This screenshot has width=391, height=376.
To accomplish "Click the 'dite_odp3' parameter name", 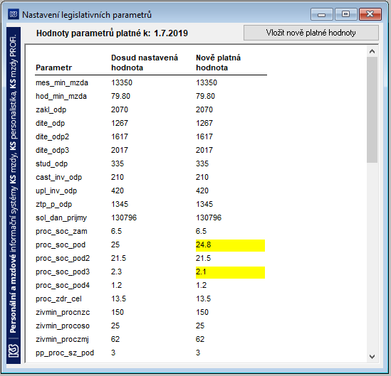I will pyautogui.click(x=53, y=150).
